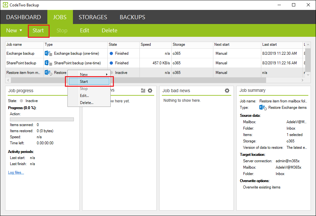
Task: Sort by the Type column header
Action: point(75,44)
